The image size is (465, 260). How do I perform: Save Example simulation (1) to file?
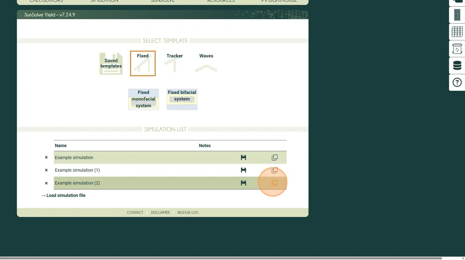point(243,170)
